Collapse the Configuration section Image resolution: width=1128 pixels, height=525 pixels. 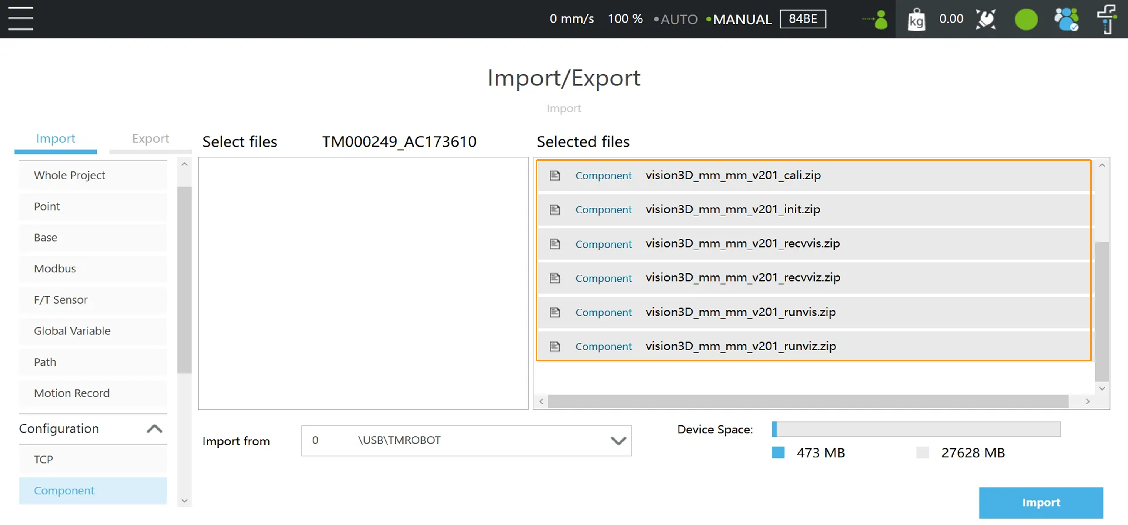click(154, 429)
